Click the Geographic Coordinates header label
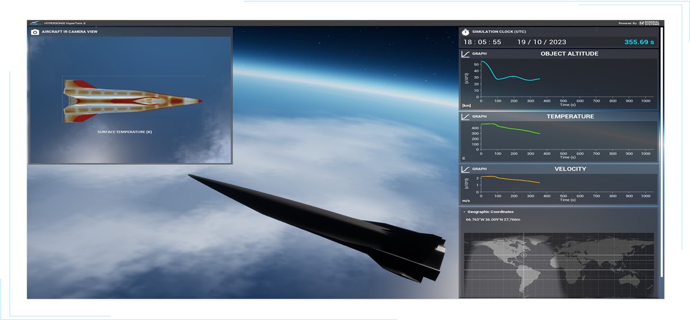 pyautogui.click(x=490, y=212)
